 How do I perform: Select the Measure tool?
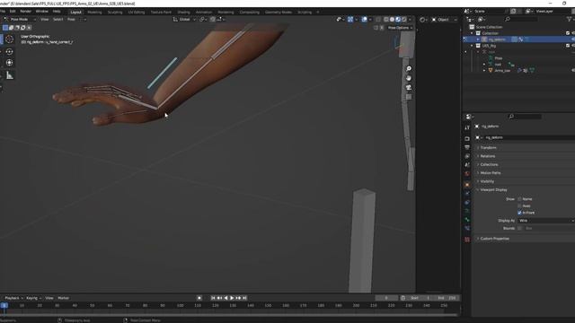pos(10,75)
